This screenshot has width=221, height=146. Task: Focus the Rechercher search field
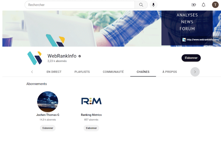pyautogui.click(x=80, y=5)
